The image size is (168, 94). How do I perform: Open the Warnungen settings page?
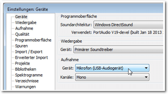pyautogui.click(x=25, y=87)
